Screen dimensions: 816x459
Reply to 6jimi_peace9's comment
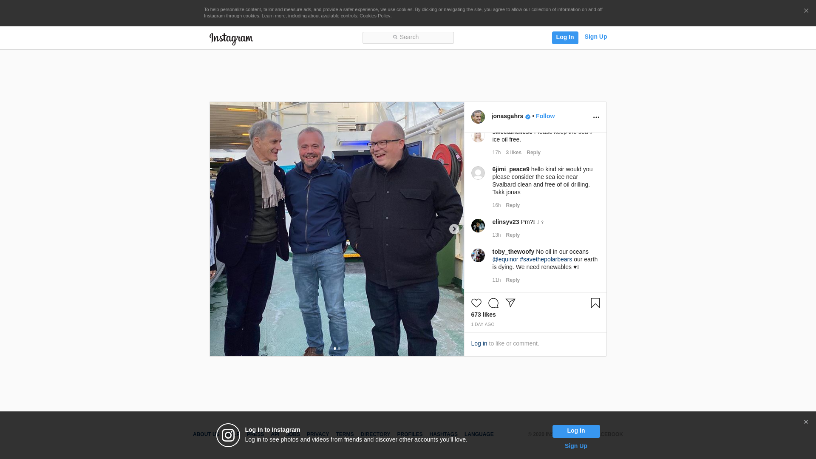click(x=513, y=205)
